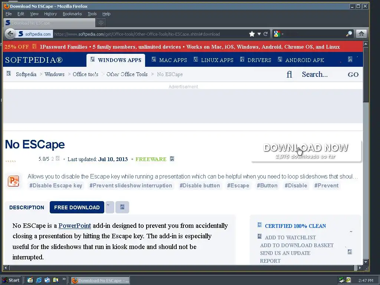
Task: Click the horizontal scrollbar right arrow
Action: (x=360, y=268)
